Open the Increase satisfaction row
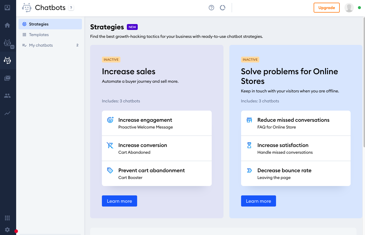Image resolution: width=365 pixels, height=235 pixels. 296,148
